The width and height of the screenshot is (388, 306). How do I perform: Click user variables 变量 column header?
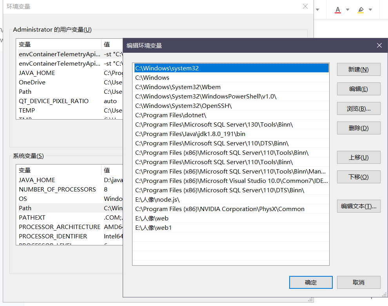59,45
